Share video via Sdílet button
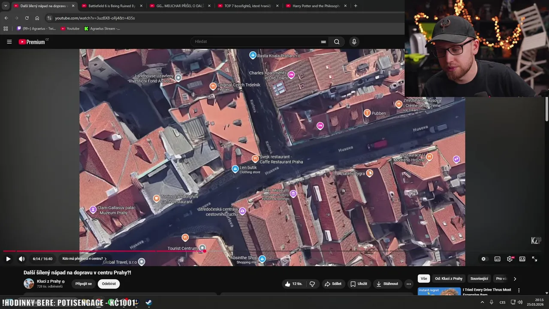 (x=333, y=284)
